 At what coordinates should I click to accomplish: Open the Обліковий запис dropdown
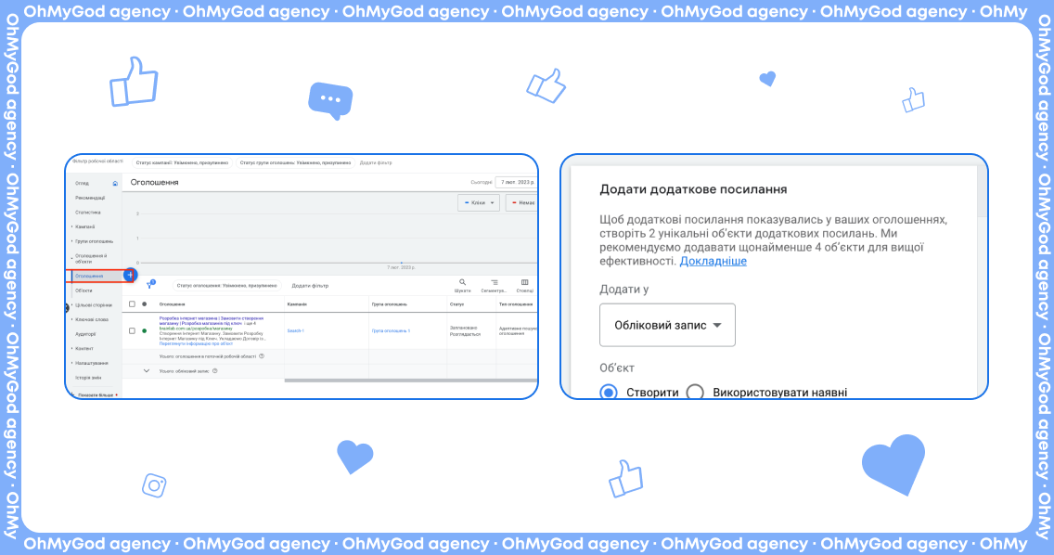(667, 326)
